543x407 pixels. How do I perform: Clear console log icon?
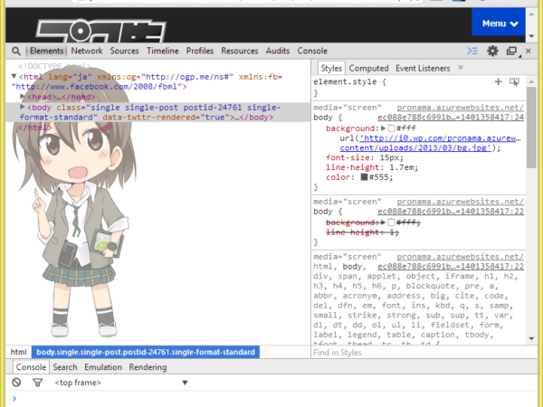click(x=16, y=383)
